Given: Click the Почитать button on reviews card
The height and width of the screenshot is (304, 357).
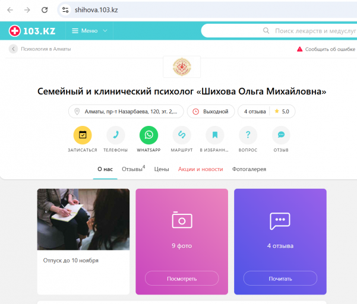Looking at the screenshot, I should (280, 278).
